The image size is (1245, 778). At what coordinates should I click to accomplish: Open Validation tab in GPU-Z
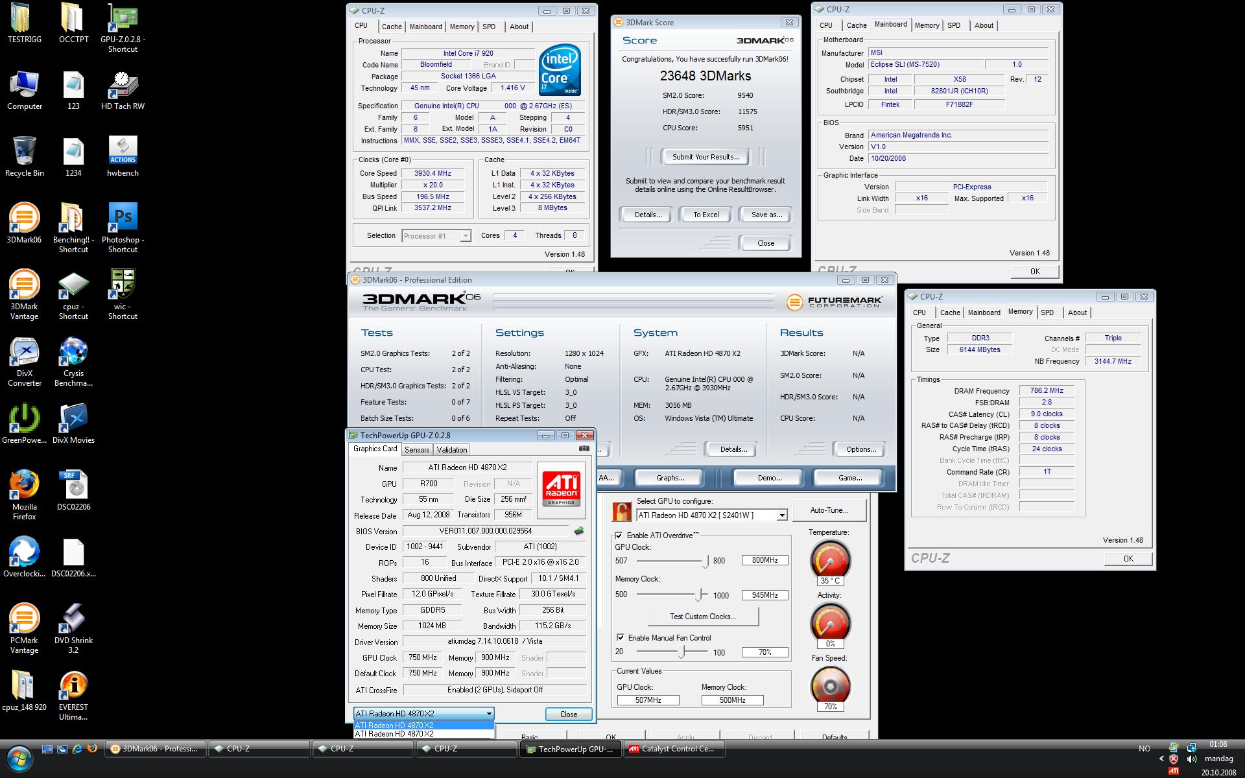point(452,450)
